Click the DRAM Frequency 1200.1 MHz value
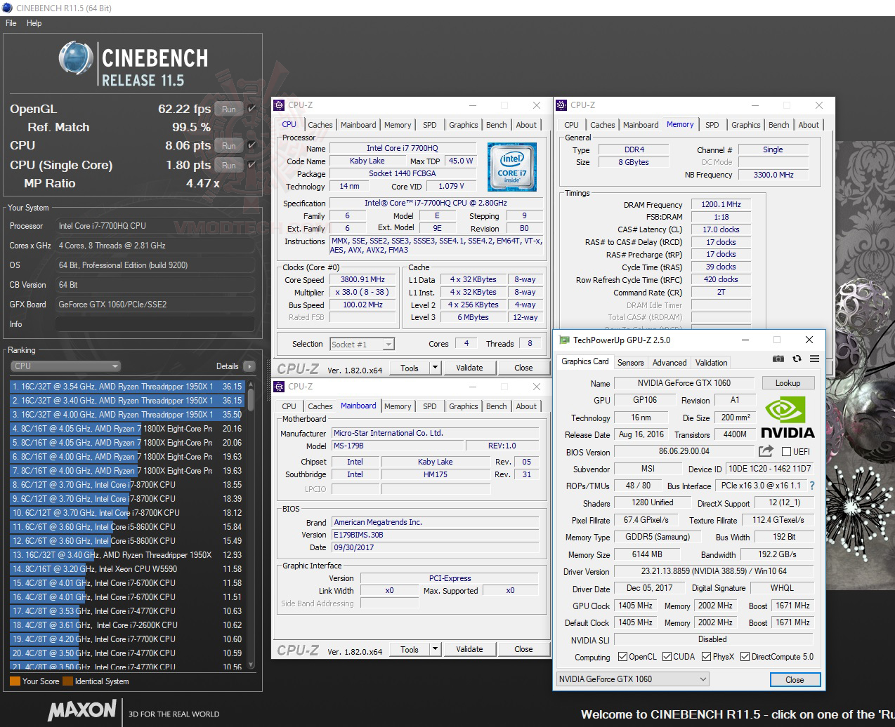The image size is (895, 727). pos(721,204)
